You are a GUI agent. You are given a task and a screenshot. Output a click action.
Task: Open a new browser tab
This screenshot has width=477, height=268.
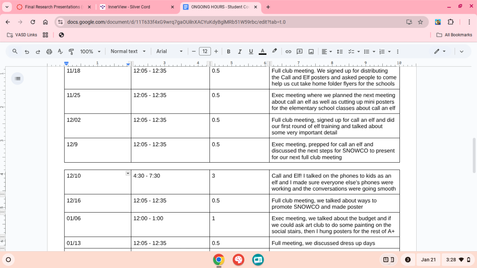(x=268, y=7)
